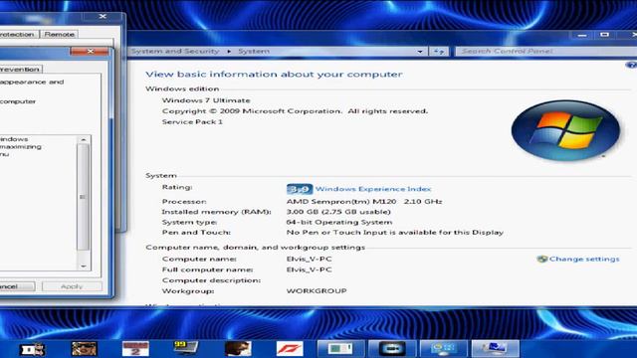Click the System breadcrumb item
Image resolution: width=637 pixels, height=358 pixels.
point(254,51)
